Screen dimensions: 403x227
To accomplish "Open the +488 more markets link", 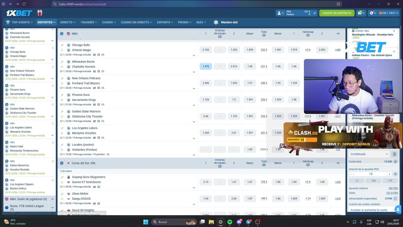I will pyautogui.click(x=338, y=50).
